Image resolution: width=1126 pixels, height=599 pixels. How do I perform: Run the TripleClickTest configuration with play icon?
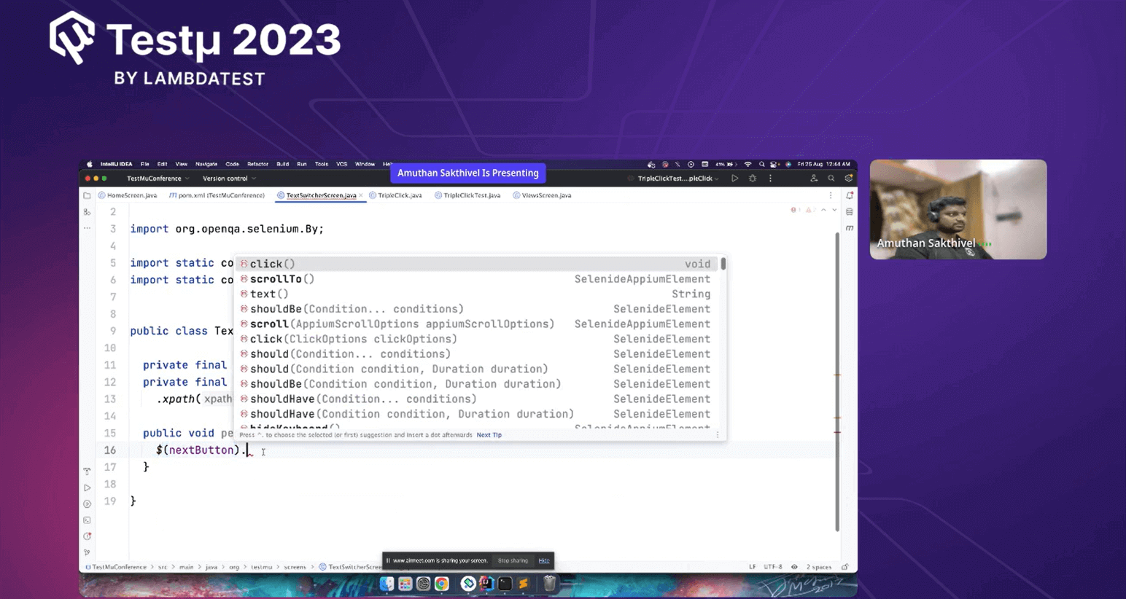coord(734,179)
